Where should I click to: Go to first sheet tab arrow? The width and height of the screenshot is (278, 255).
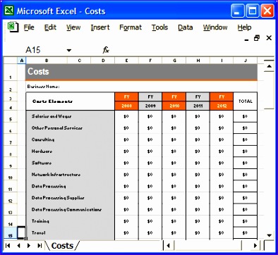[x=8, y=246]
